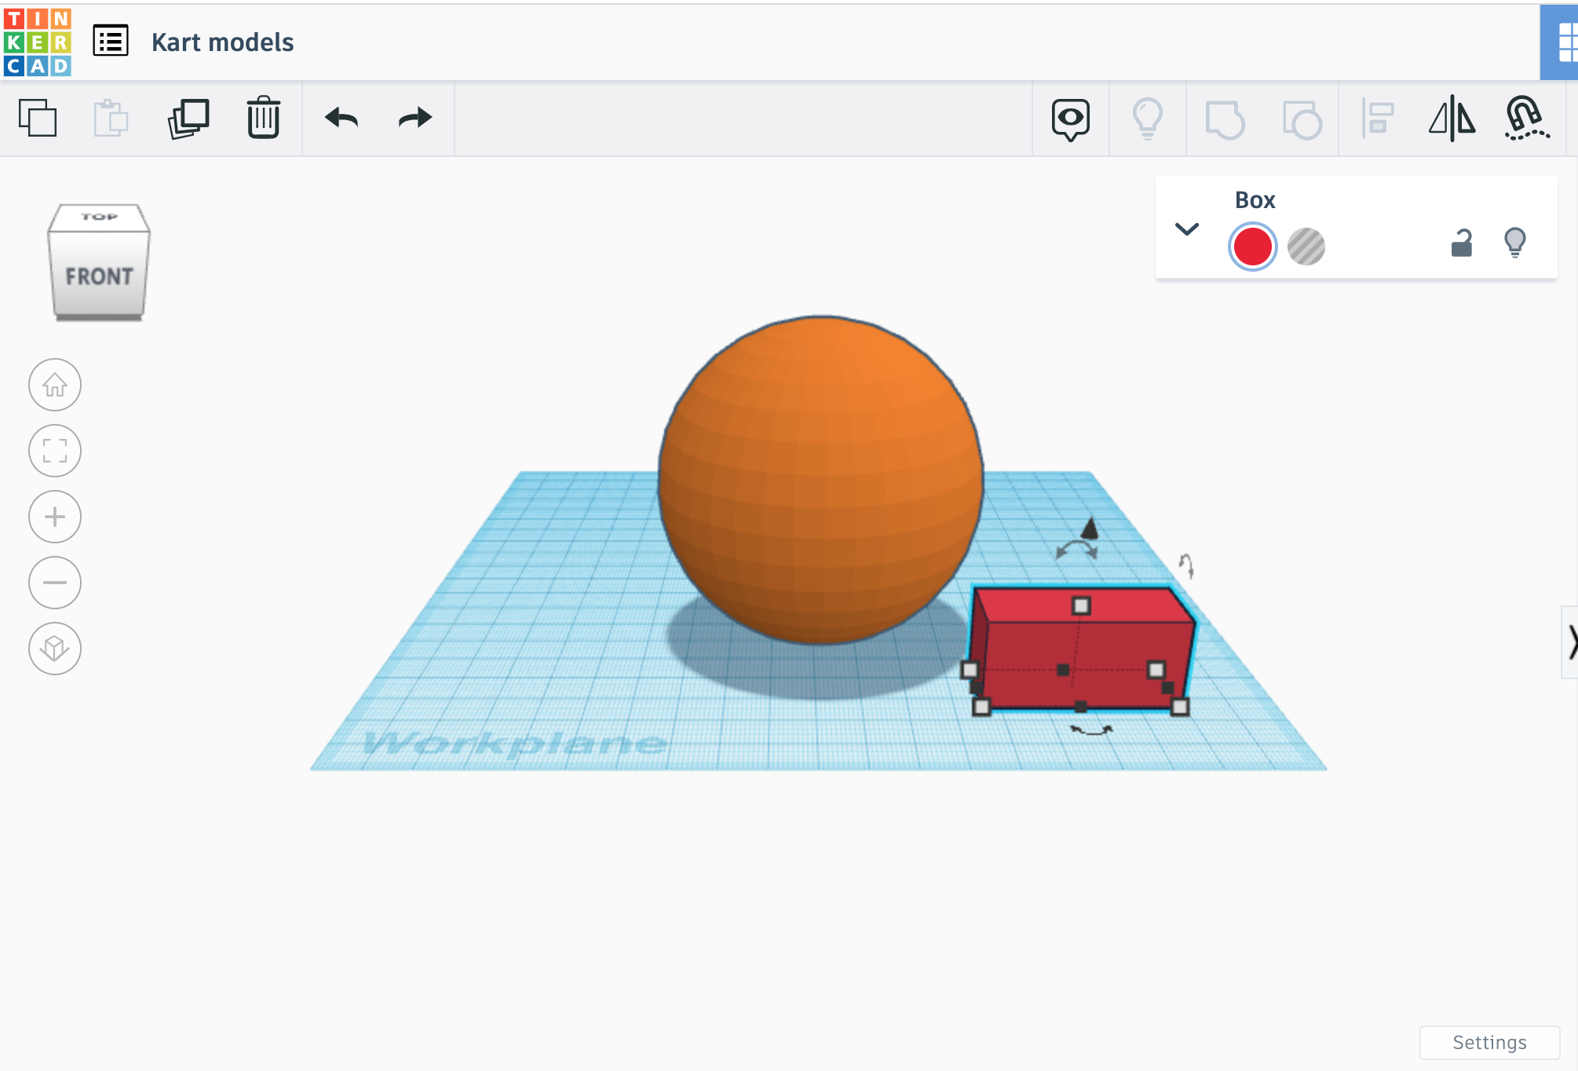Switch to orthographic view cube icon
1578x1071 pixels.
[x=55, y=649]
